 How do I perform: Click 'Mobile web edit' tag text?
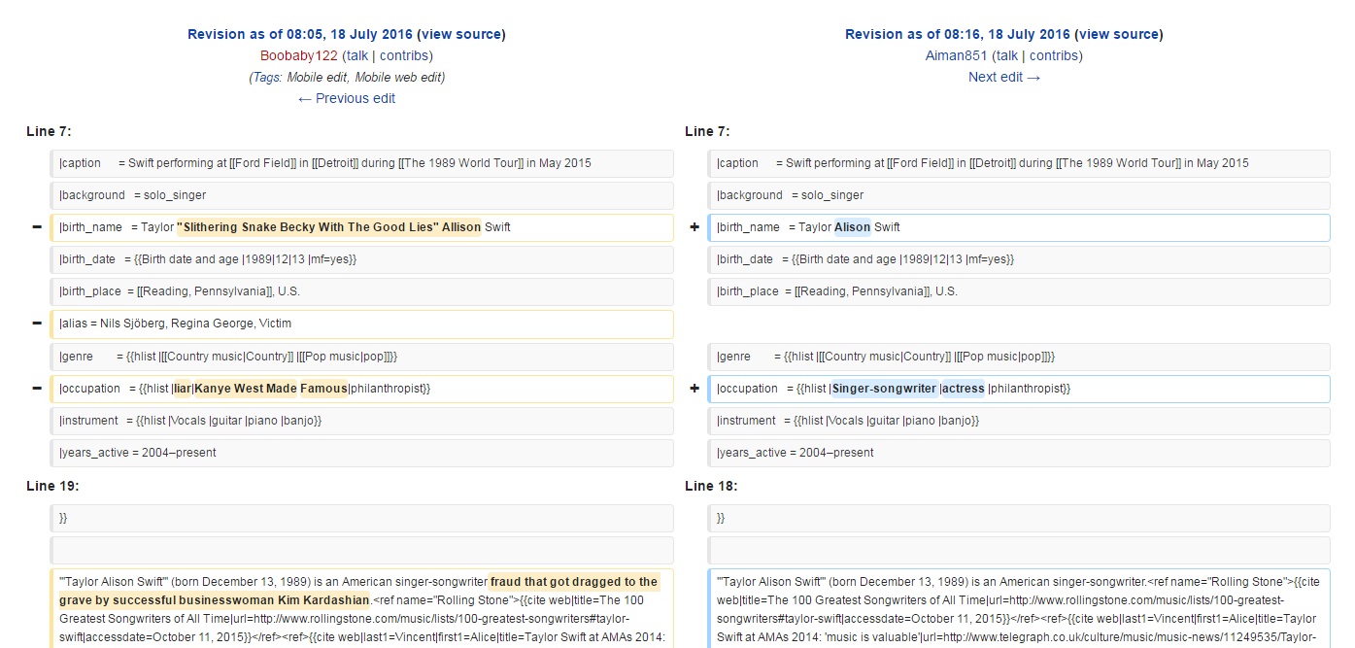coord(399,77)
